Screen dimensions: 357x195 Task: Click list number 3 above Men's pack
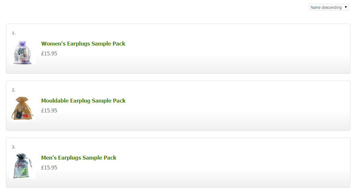coord(13,147)
